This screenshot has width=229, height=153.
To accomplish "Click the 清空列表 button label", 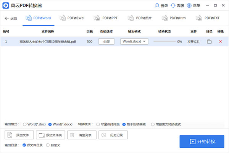I will [x=85, y=135].
